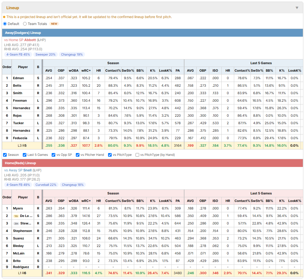Click the 1th badge beside De La
The image size is (305, 280).
coord(16,216)
